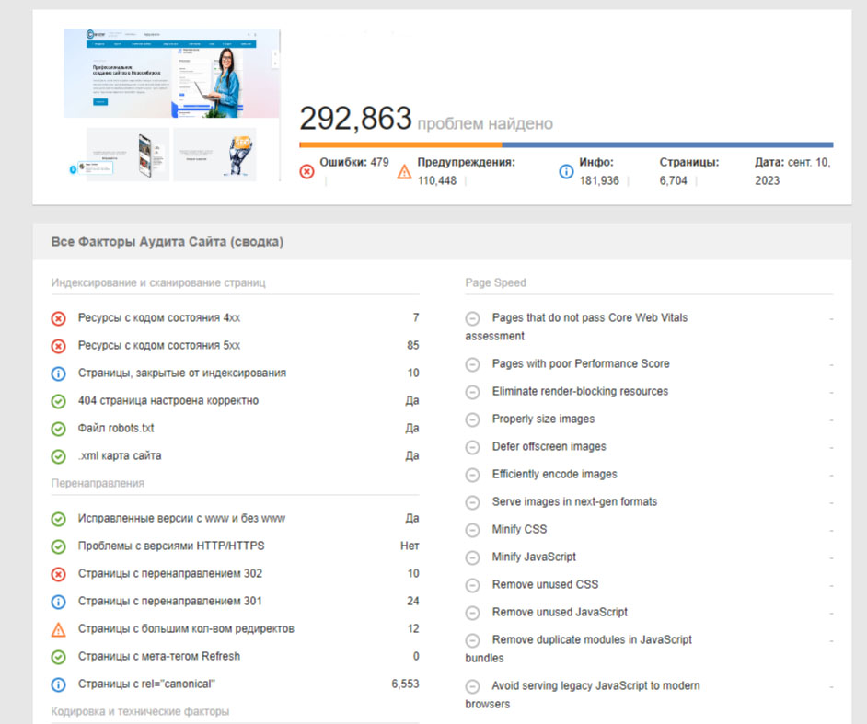
Task: Click grey icon beside Properly size images
Action: point(473,419)
